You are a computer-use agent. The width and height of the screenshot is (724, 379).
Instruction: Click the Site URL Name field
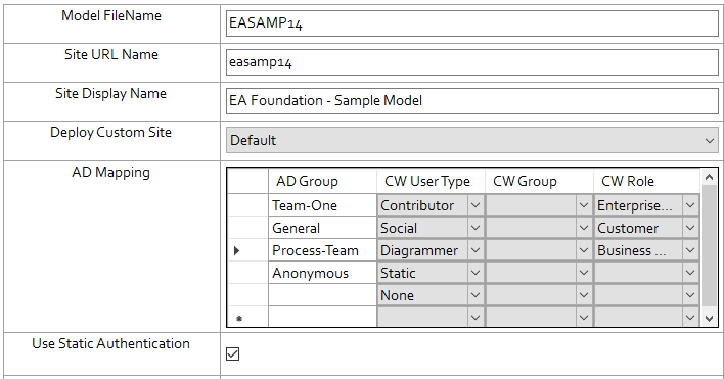coord(471,63)
